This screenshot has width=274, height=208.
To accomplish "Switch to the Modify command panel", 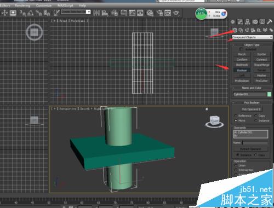I will (x=240, y=22).
